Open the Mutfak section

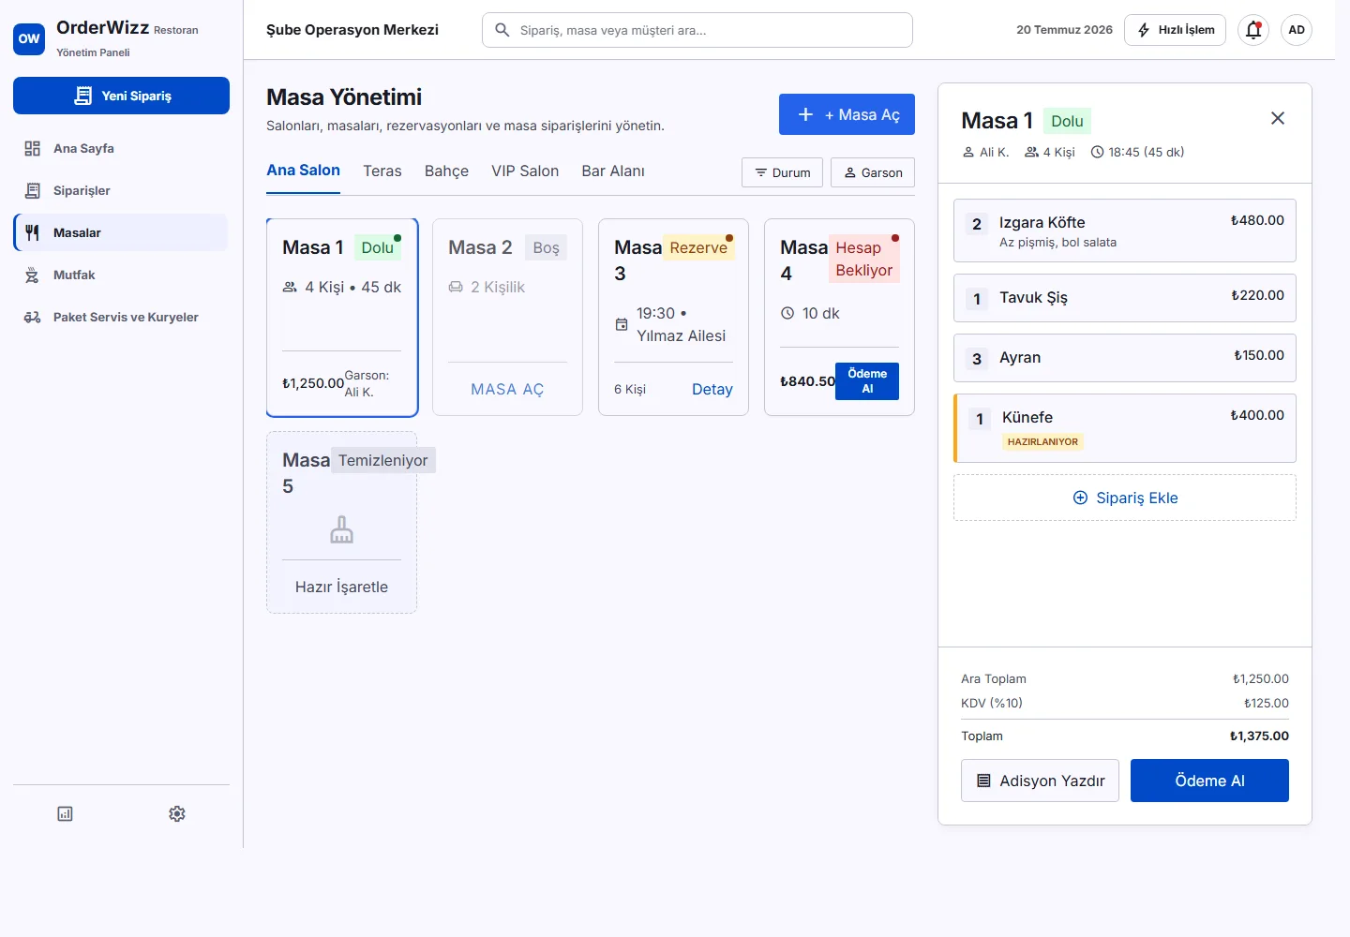(x=121, y=275)
